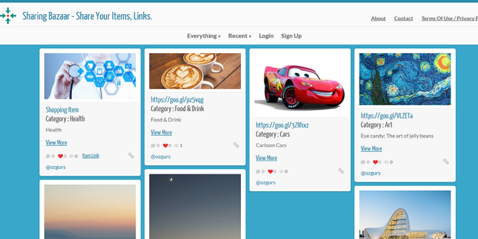Click View More on Health card

tap(56, 143)
